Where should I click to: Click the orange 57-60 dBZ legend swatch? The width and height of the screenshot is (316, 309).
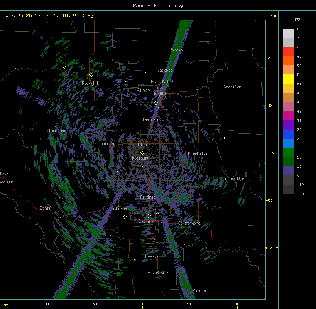click(288, 61)
